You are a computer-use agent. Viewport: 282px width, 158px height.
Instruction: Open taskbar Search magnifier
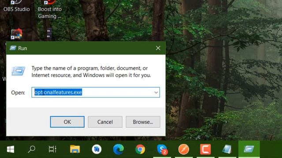tap(31, 149)
